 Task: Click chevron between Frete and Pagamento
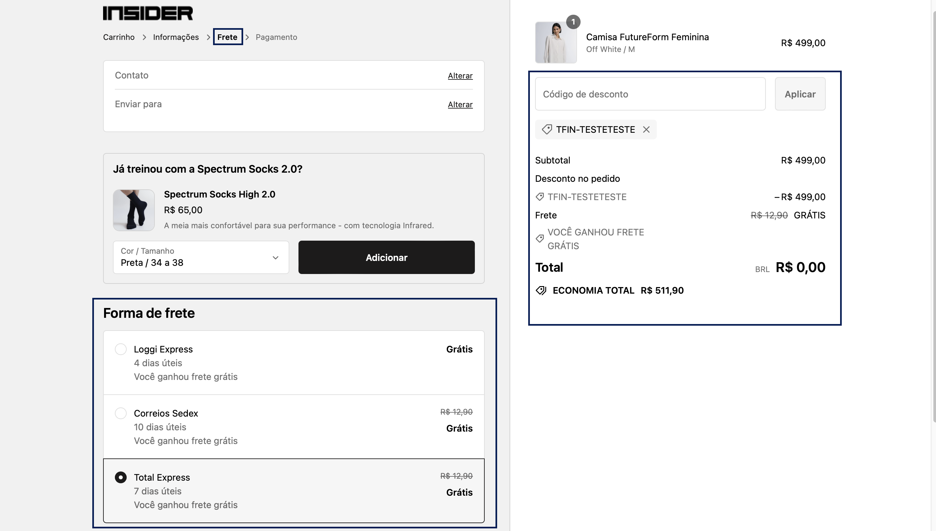point(247,38)
